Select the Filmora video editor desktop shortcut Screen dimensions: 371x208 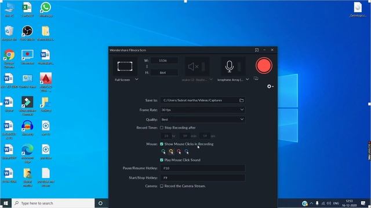(x=27, y=106)
